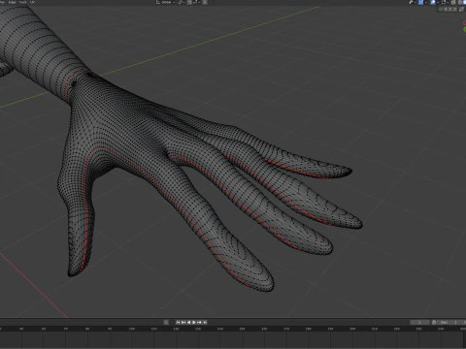Click the Start frame field
The width and height of the screenshot is (466, 349).
pos(450,322)
